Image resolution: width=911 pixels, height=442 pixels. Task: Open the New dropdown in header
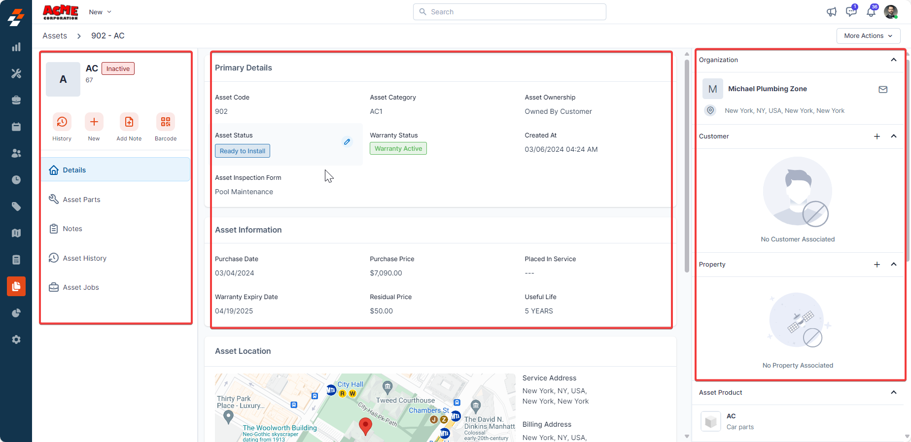click(100, 12)
